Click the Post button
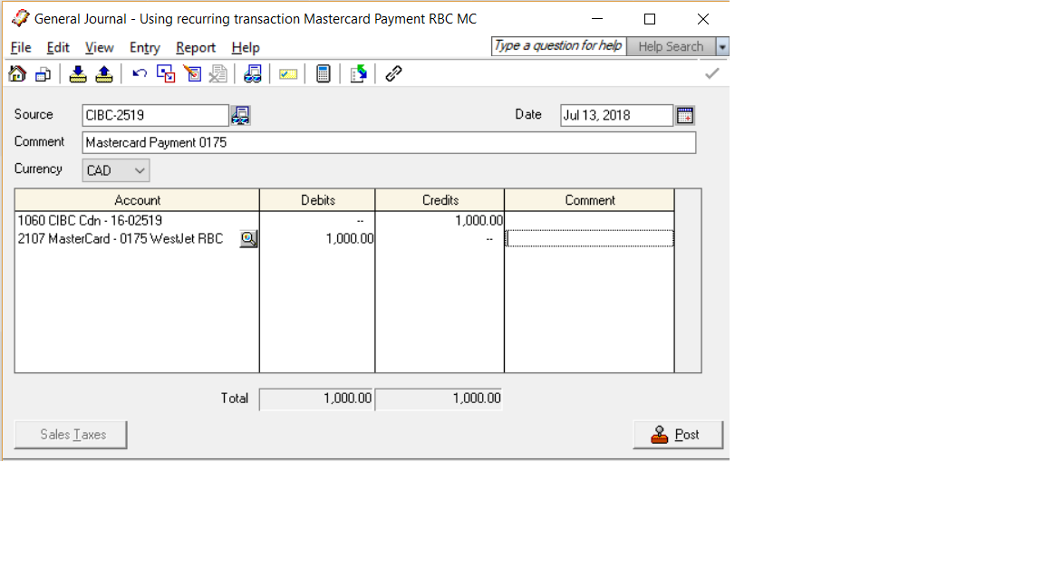Screen dimensions: 1044x587 coord(678,435)
